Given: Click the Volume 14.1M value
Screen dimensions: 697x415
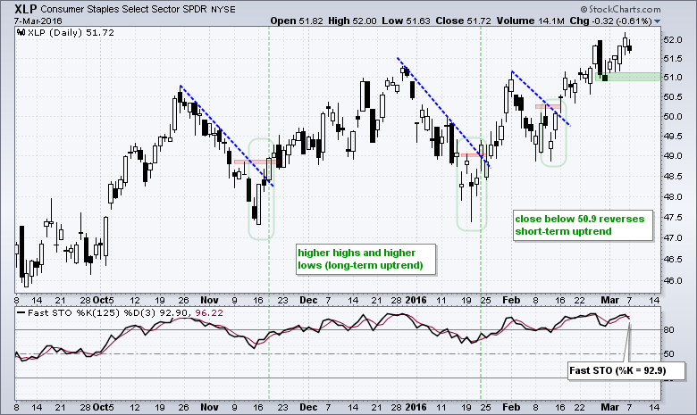Looking at the screenshot, I should pyautogui.click(x=530, y=21).
